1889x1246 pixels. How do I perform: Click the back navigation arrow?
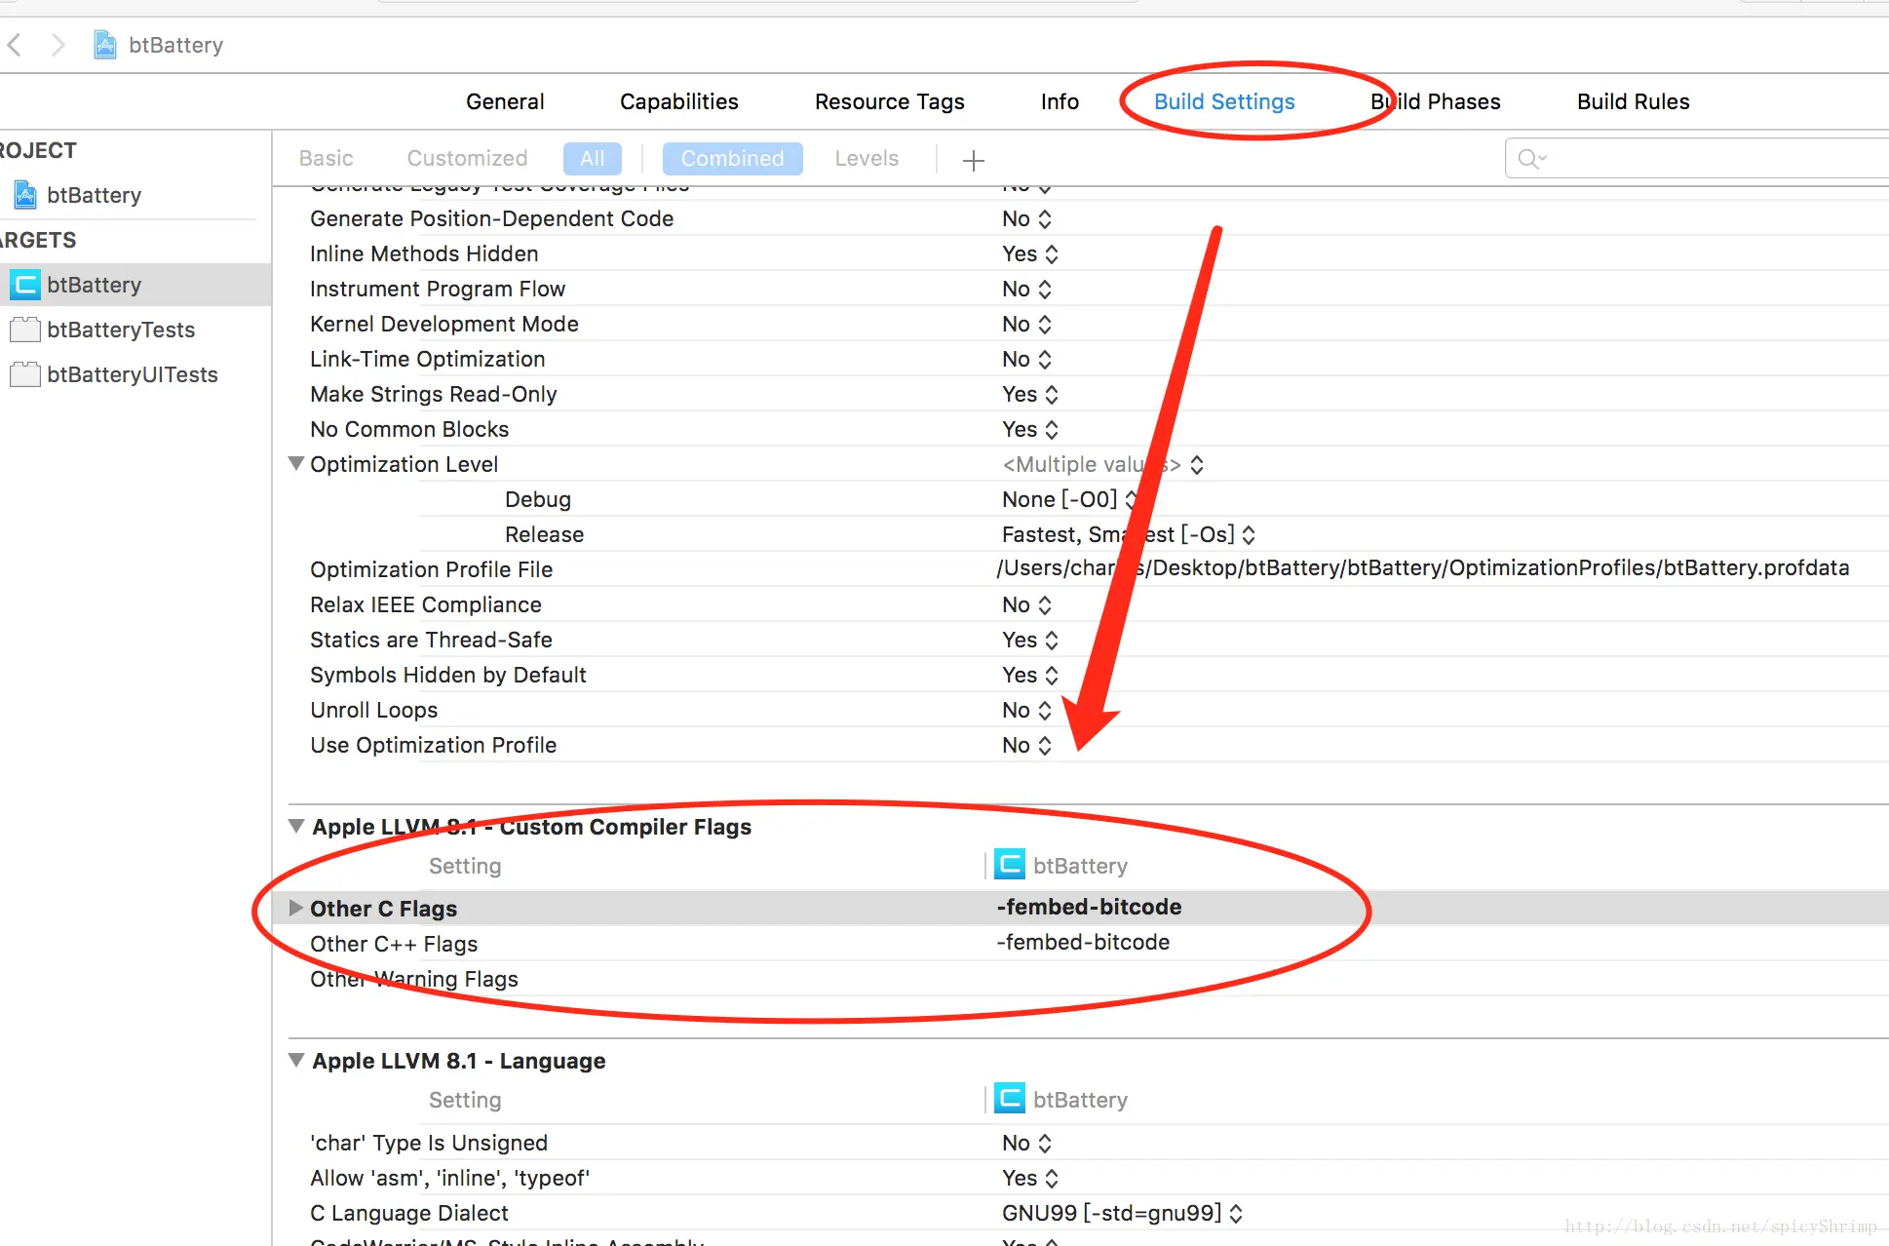[15, 45]
